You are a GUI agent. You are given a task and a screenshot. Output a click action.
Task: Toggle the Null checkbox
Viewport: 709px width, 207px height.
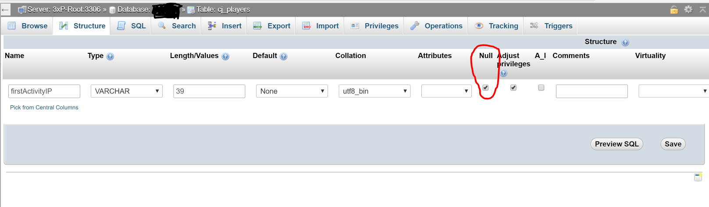pyautogui.click(x=485, y=88)
